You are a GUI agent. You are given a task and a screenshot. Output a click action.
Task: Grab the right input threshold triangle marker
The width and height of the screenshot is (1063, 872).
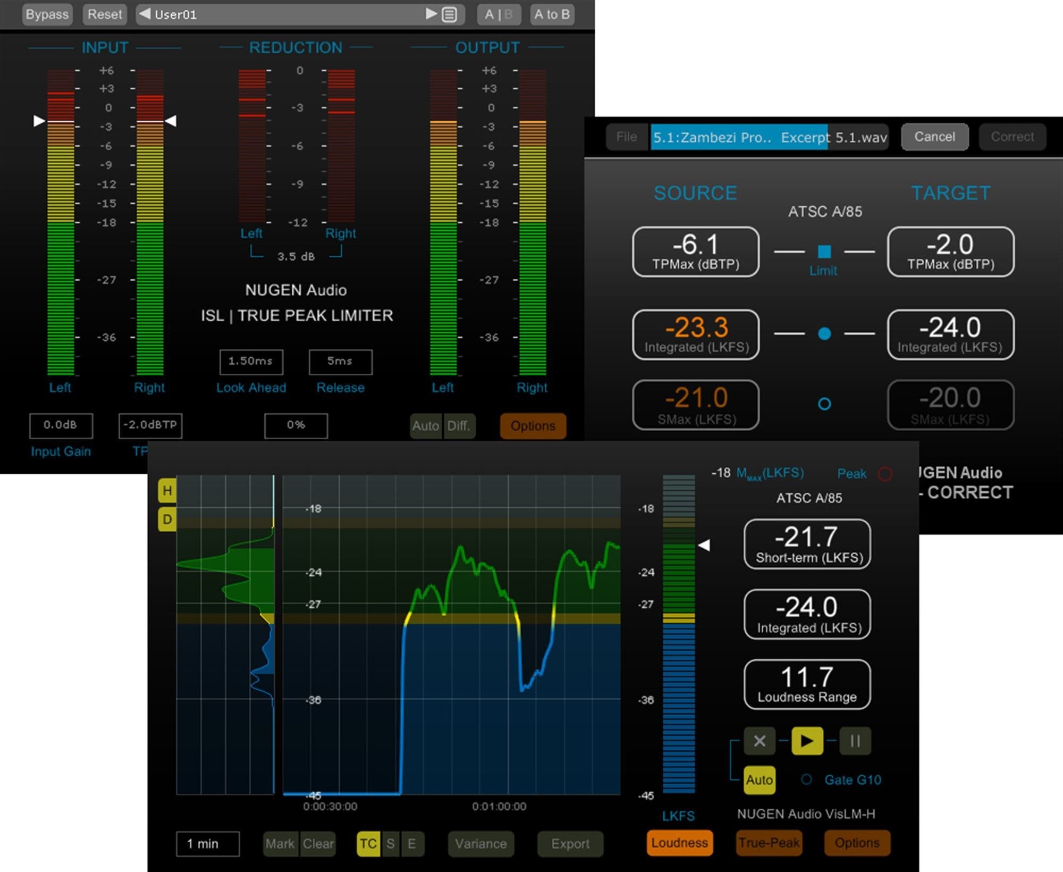click(171, 121)
